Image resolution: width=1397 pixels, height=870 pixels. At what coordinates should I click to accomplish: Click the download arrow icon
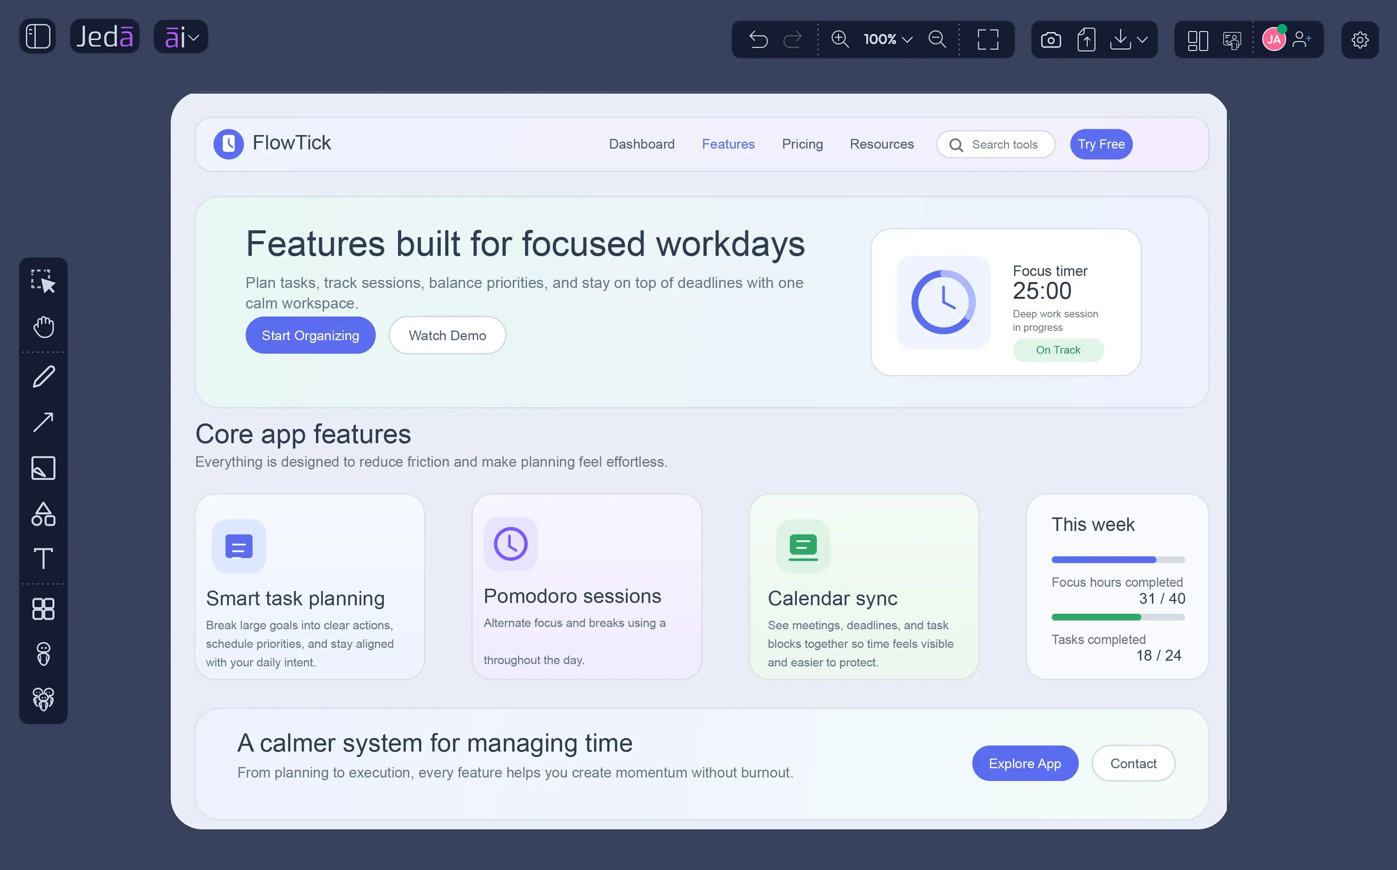[x=1120, y=40]
